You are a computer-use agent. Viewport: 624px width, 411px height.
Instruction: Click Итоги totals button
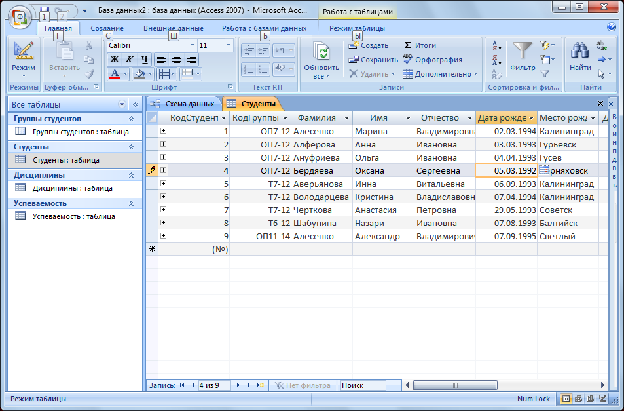(x=420, y=45)
